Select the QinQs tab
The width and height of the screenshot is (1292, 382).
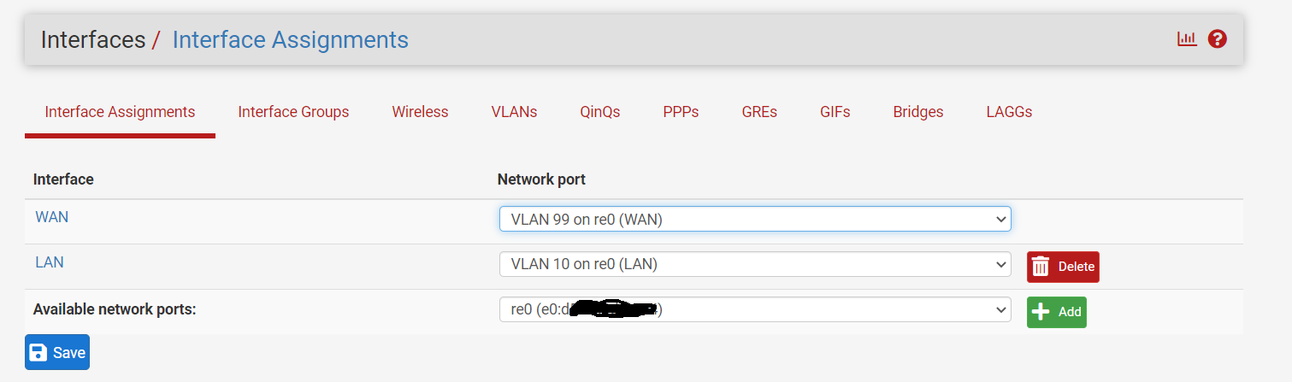[599, 112]
